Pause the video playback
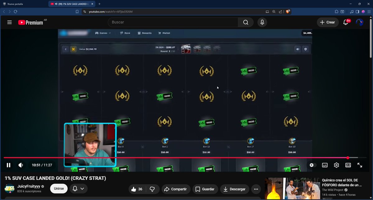The height and width of the screenshot is (200, 373). (x=9, y=165)
